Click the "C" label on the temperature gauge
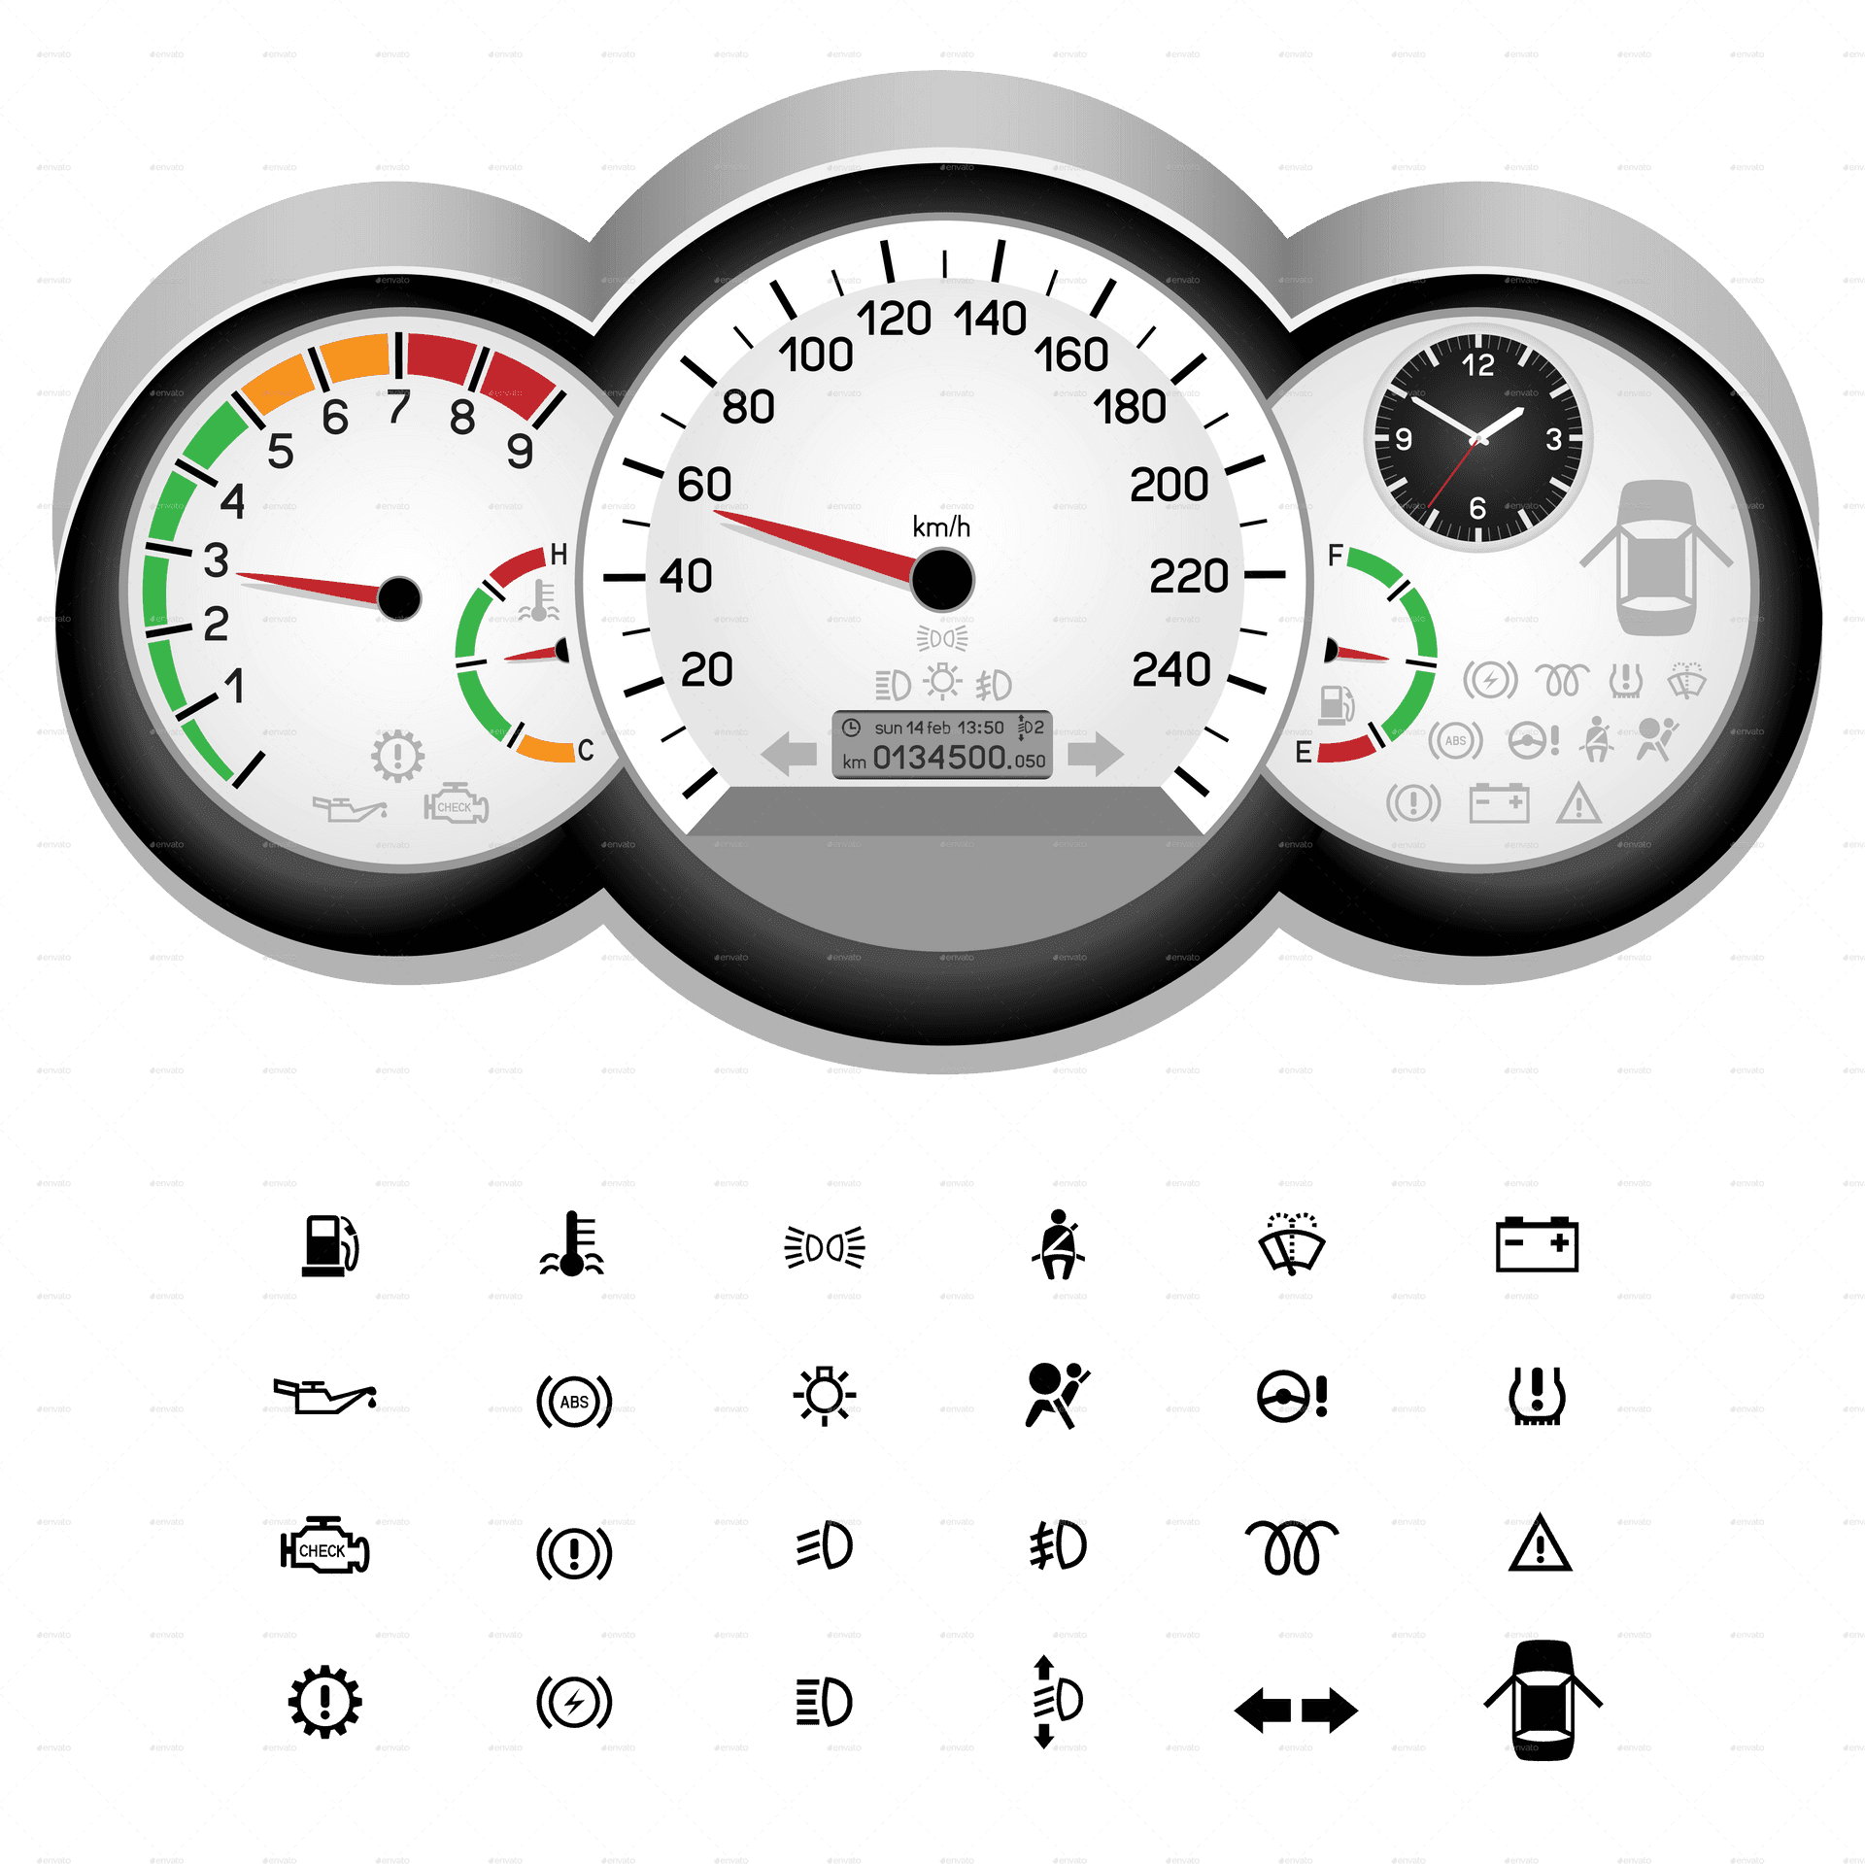The height and width of the screenshot is (1864, 1865). (x=585, y=750)
